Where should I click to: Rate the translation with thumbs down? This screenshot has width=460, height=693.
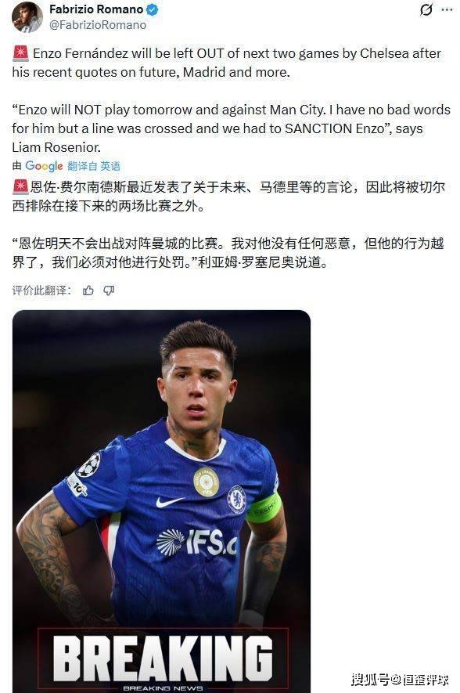coord(109,291)
